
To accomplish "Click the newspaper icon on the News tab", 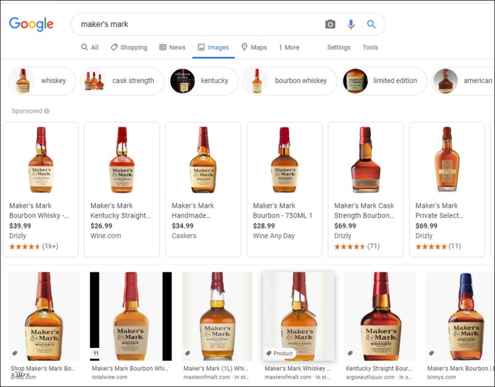I will (x=163, y=47).
